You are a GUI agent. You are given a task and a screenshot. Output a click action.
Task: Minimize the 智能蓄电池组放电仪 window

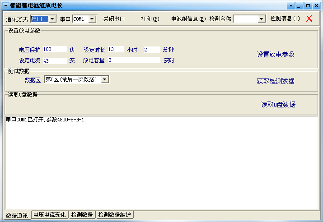pos(299,5)
